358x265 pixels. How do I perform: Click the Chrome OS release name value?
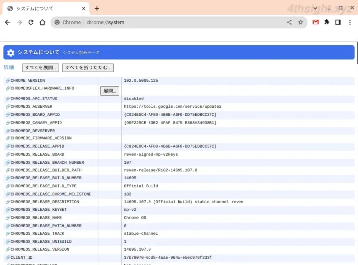[x=135, y=217]
